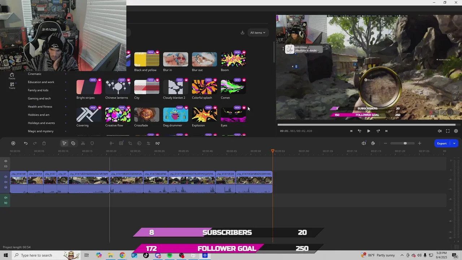Viewport: 462px width, 260px height.
Task: Toggle link on the upper overlay track
Action: click(x=6, y=166)
